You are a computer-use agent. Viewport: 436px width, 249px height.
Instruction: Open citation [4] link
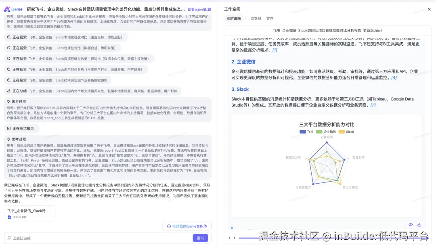394,78
